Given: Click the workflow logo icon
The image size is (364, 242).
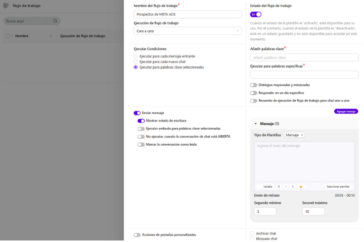Looking at the screenshot, I should (6, 6).
